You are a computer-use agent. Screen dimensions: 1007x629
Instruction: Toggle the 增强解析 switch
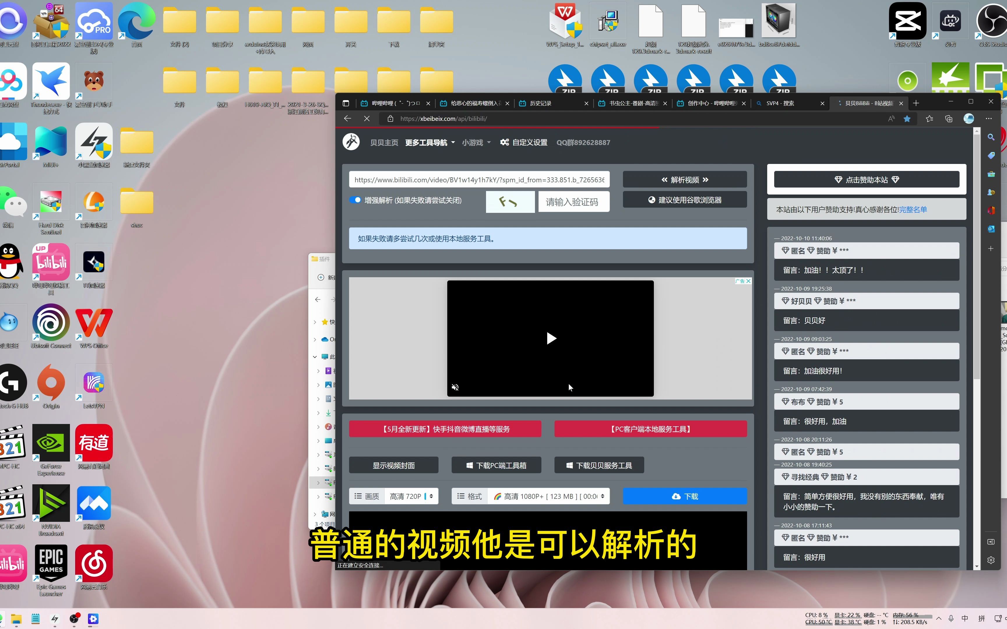click(355, 200)
